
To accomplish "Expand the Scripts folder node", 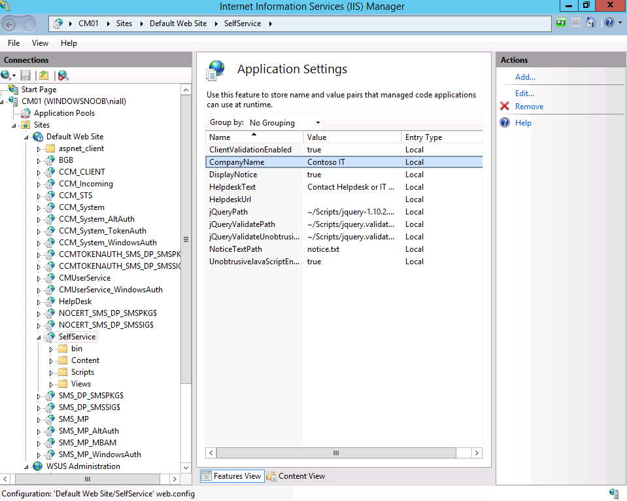I will pyautogui.click(x=51, y=373).
